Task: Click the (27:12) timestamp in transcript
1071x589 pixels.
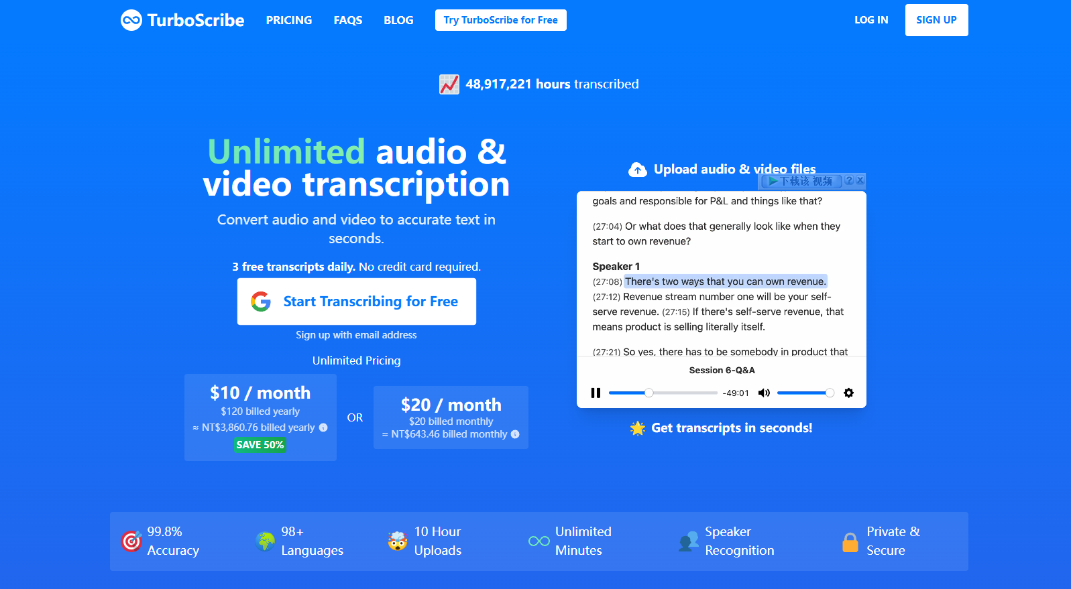Action: coord(606,297)
